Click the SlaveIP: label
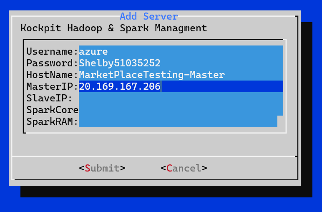This screenshot has width=322, height=212. pyautogui.click(x=50, y=98)
